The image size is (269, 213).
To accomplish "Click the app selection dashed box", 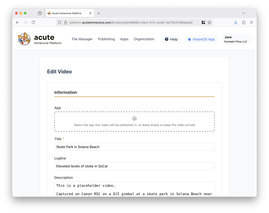I will (x=134, y=122).
